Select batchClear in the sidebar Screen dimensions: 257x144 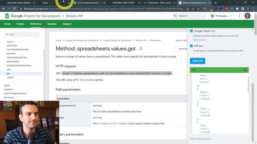(x=12, y=46)
